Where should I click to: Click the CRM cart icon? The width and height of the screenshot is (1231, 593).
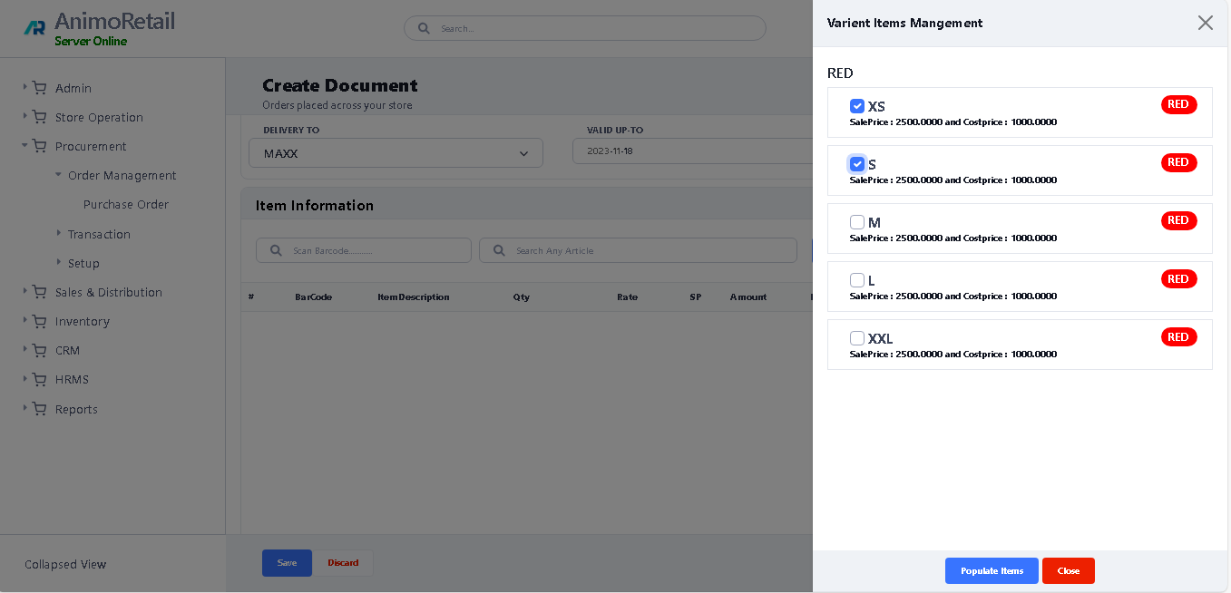coord(39,350)
